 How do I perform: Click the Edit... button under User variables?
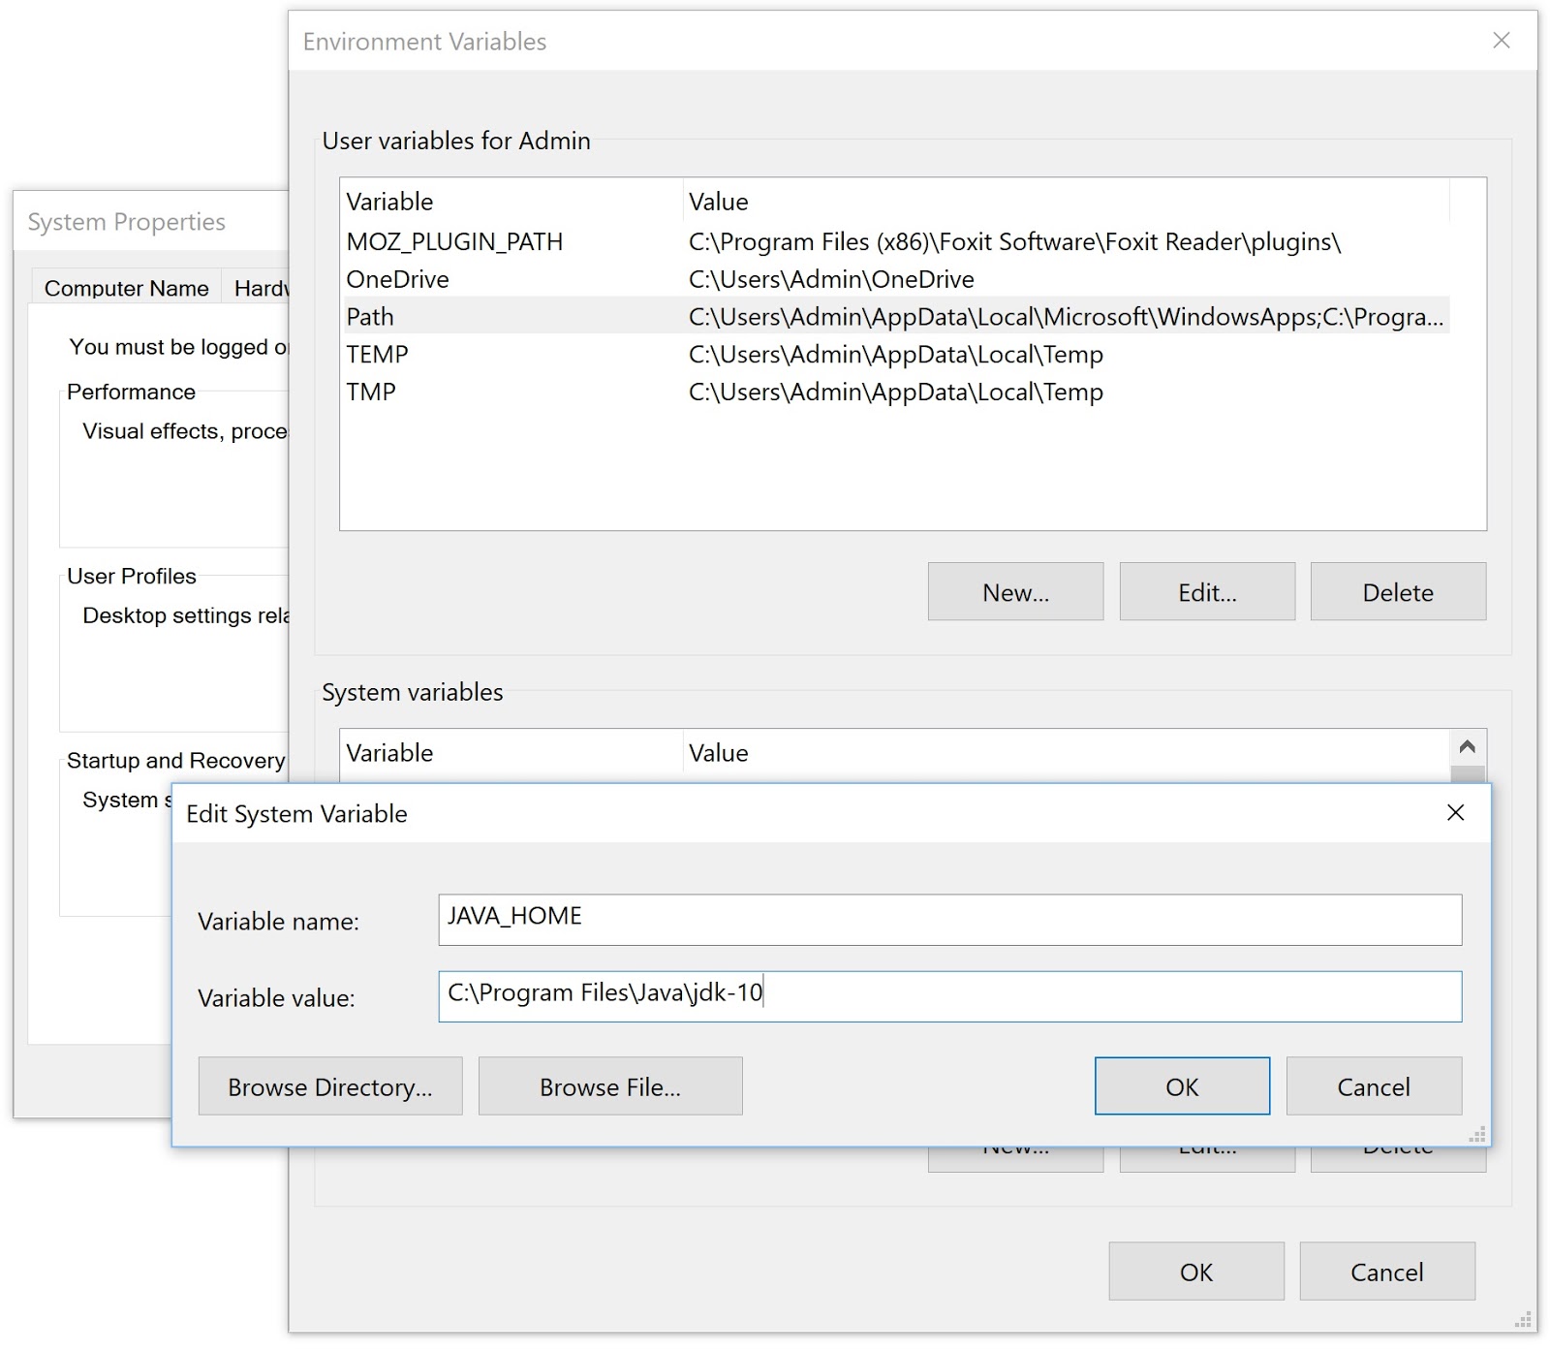1206,591
